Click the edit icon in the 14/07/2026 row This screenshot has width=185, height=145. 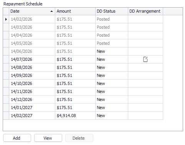click(145, 59)
